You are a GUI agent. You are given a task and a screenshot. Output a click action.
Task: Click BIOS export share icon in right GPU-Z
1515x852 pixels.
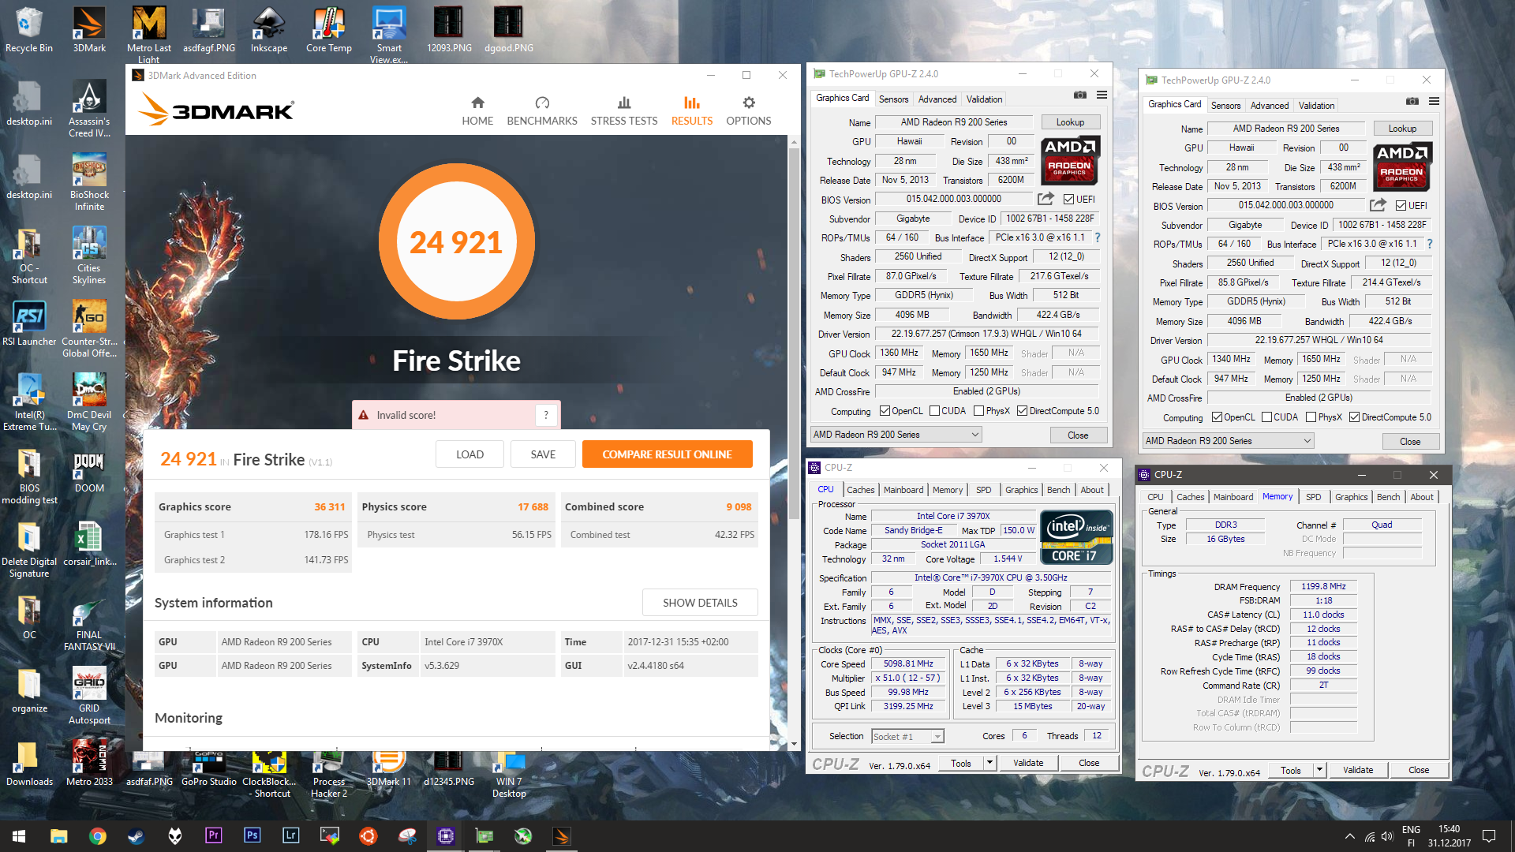1378,205
